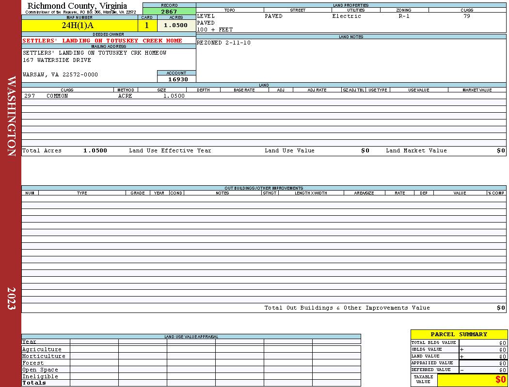This screenshot has height=387, width=509.
Task: Click APPRAISED VALUE row
Action: coord(459,363)
